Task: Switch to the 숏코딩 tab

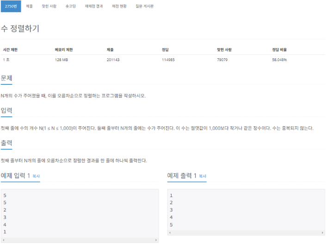Action: [70, 6]
